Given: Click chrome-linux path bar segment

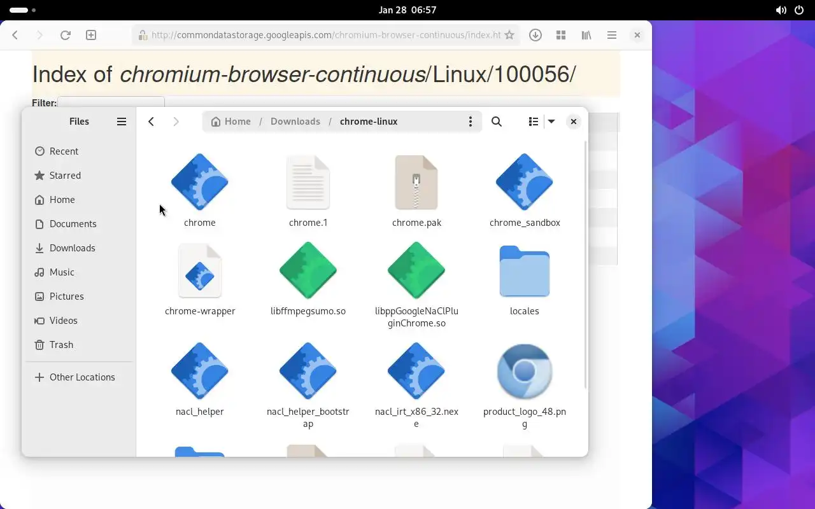Looking at the screenshot, I should coord(369,122).
